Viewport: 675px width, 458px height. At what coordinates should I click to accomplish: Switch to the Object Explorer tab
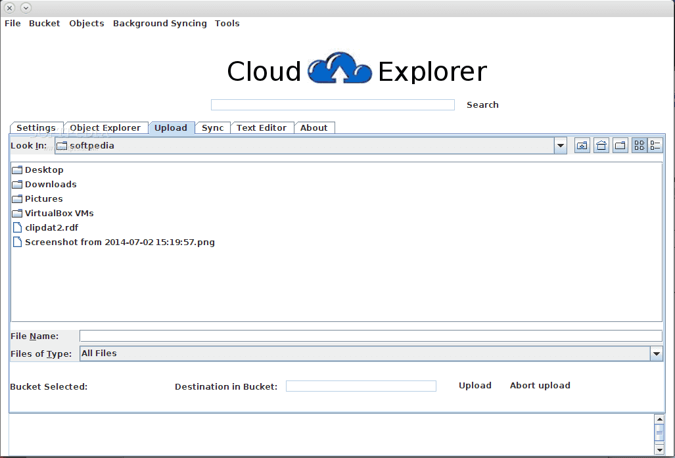tap(105, 128)
